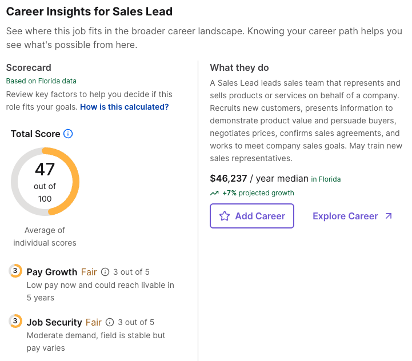
Task: Open the Job Security info icon
Action: 110,322
